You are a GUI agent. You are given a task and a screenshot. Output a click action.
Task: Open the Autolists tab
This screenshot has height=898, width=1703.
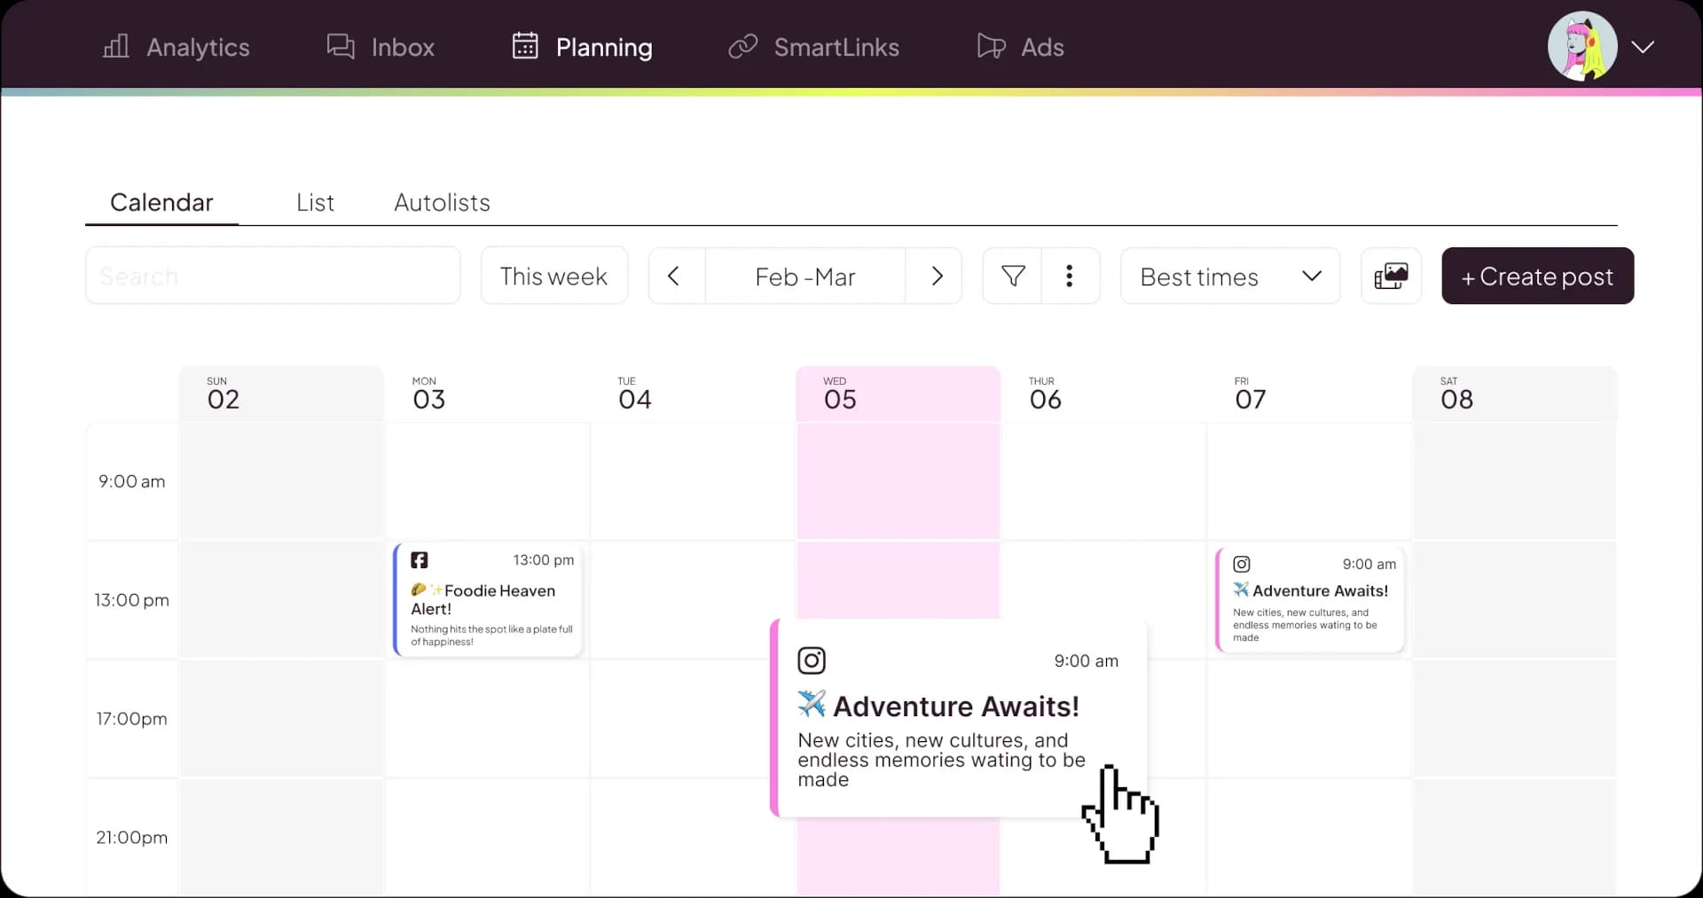[x=442, y=202]
